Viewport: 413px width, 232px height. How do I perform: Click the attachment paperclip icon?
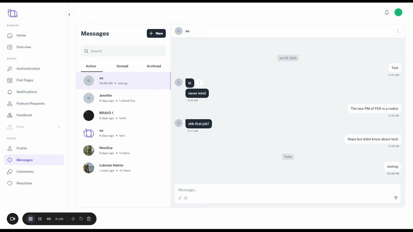pos(180,198)
